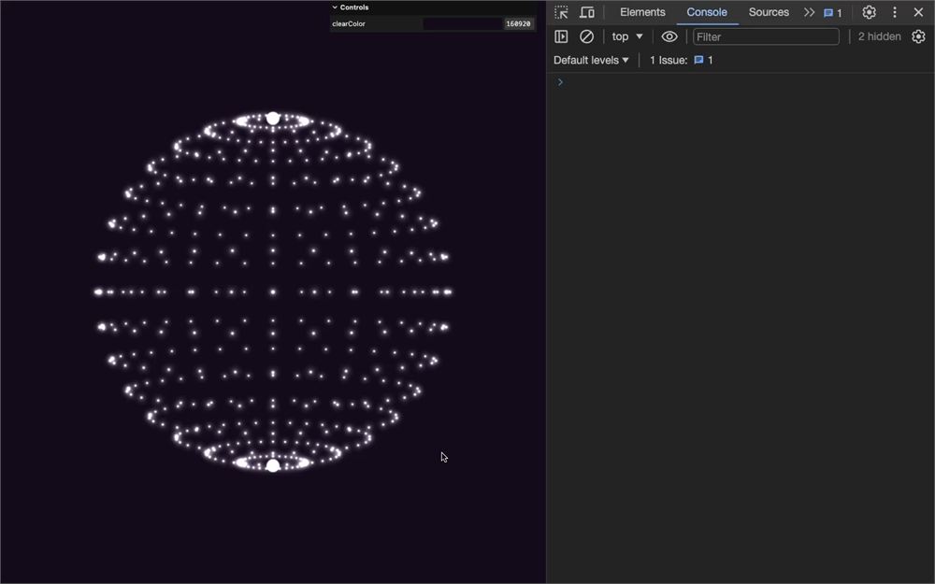Show the console sidebar
The height and width of the screenshot is (584, 935).
click(561, 37)
